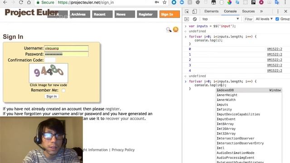The height and width of the screenshot is (163, 290).
Task: Open VM1522:2 source link for output 4
Action: pos(275,71)
